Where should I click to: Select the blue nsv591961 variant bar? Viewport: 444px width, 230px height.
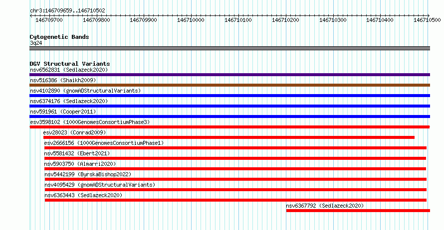(x=229, y=116)
